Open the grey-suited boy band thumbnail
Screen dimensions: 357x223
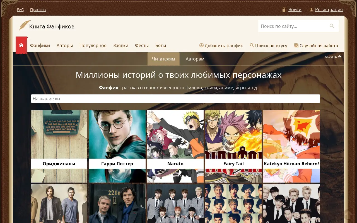[175, 203]
